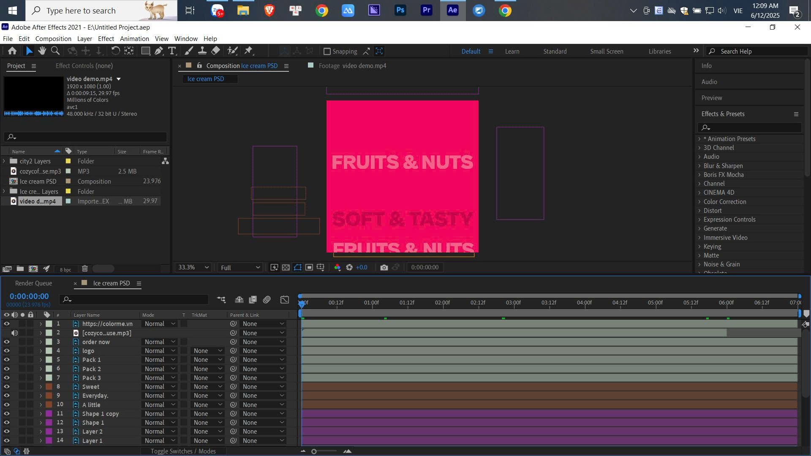Image resolution: width=811 pixels, height=456 pixels.
Task: Enable Motion Blur switch in timeline header
Action: pos(267,300)
